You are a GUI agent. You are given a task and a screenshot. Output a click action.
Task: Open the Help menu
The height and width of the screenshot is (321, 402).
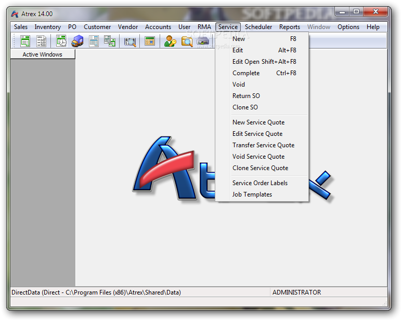(373, 27)
